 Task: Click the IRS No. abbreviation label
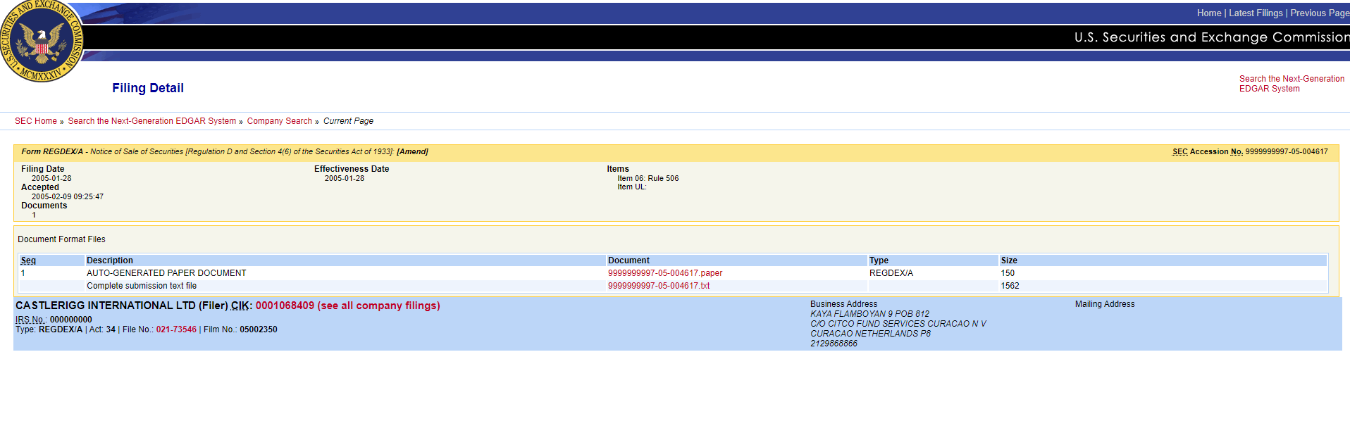click(x=31, y=320)
